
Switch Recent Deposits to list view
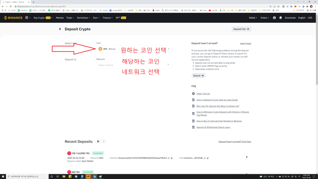pos(103,142)
